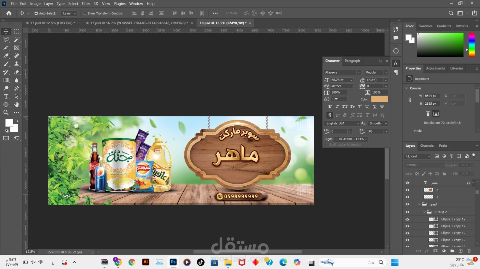Image resolution: width=480 pixels, height=269 pixels.
Task: Switch to the Adjustments tab
Action: pos(435,68)
